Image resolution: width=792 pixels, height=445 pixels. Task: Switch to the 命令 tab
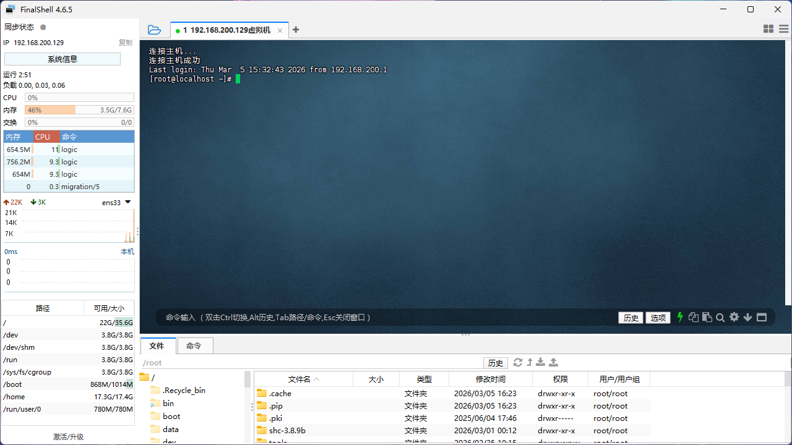coord(194,345)
